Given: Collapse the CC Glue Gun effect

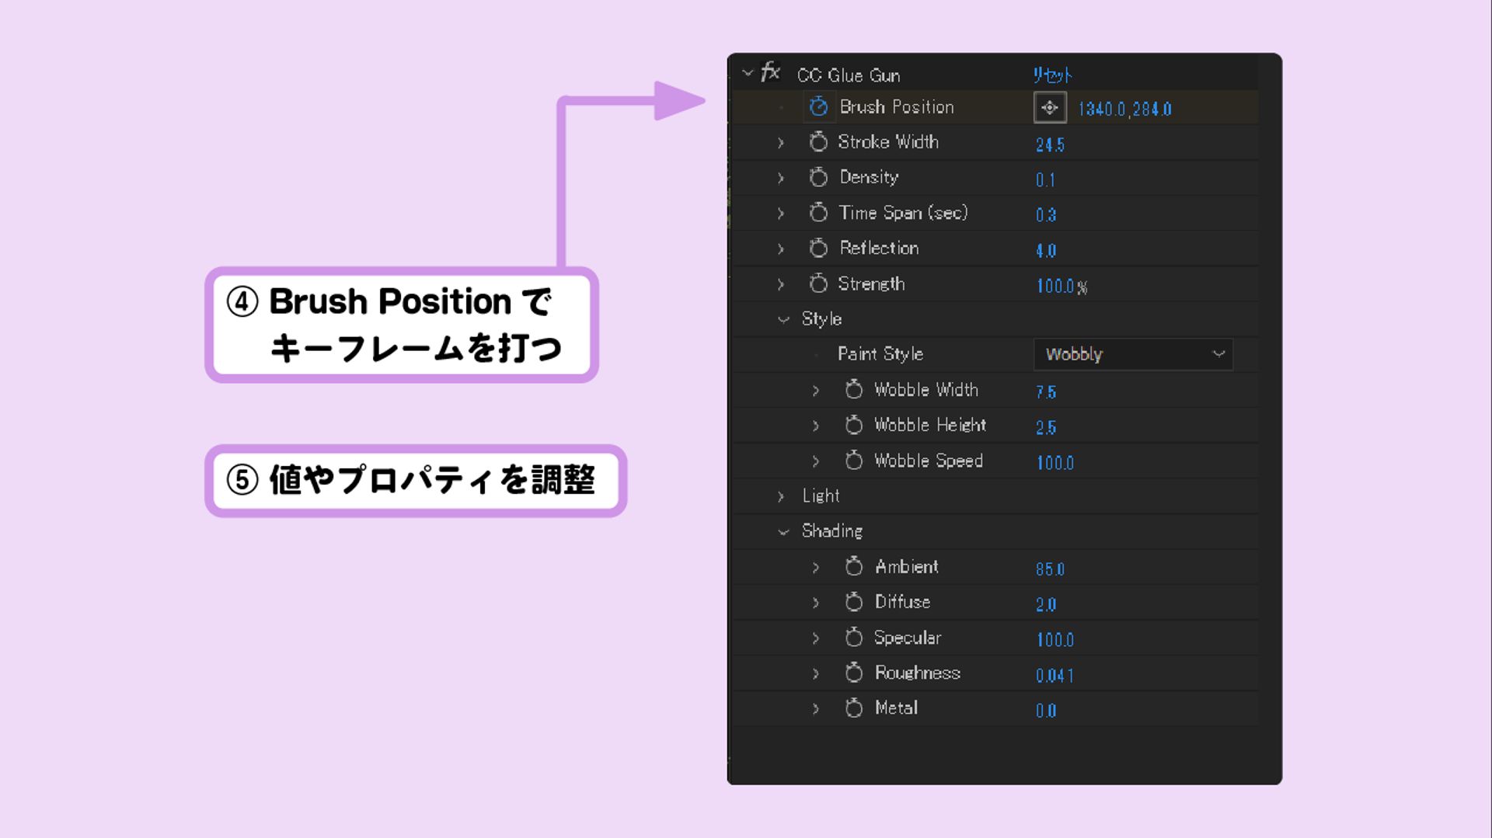Looking at the screenshot, I should (x=748, y=74).
